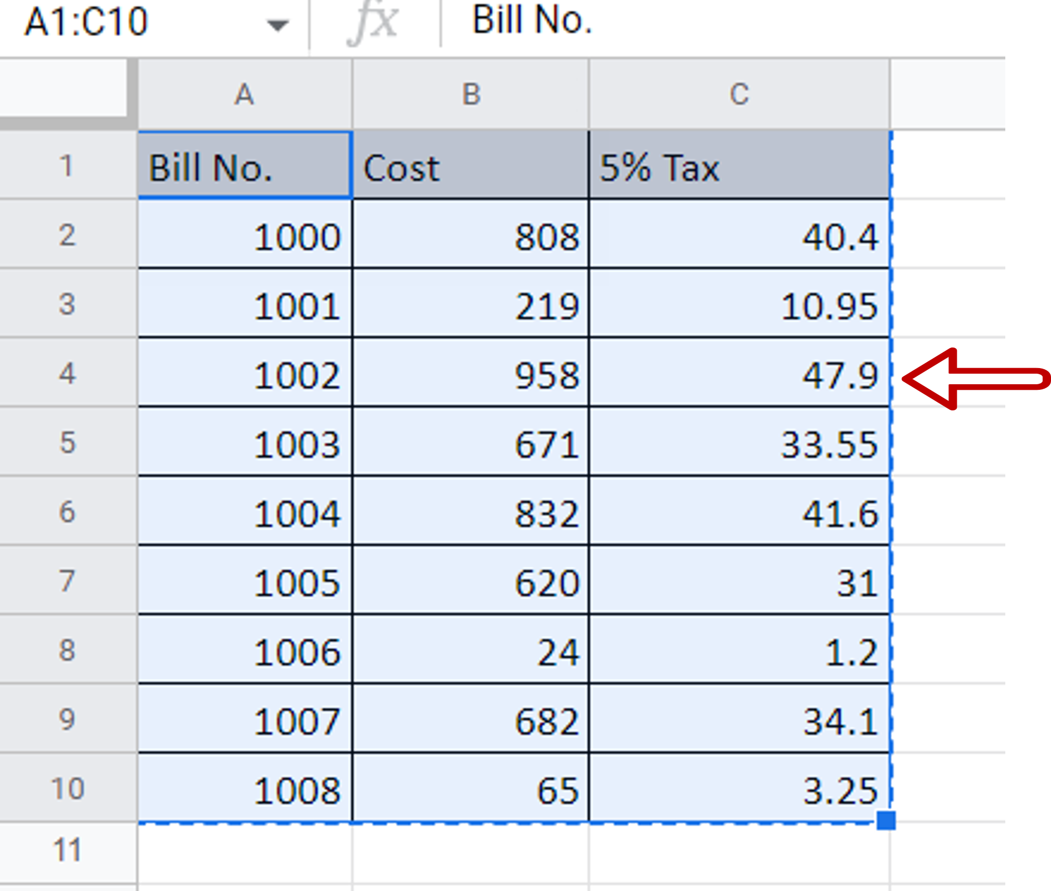Screen dimensions: 1051x891
Task: Select row 9 header
Action: click(67, 718)
